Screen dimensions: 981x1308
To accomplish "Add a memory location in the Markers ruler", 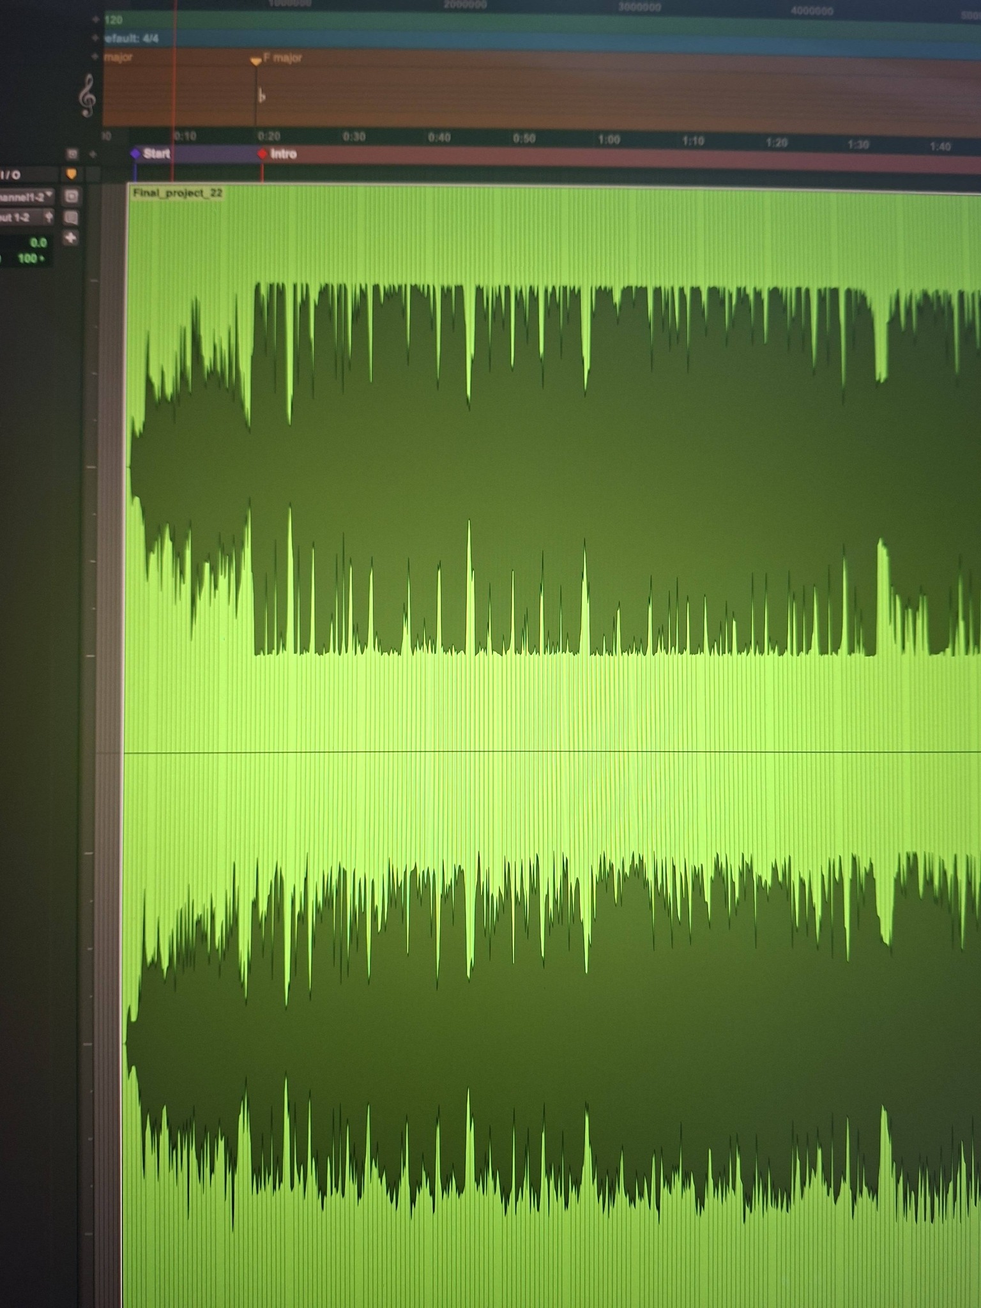I will tap(93, 154).
